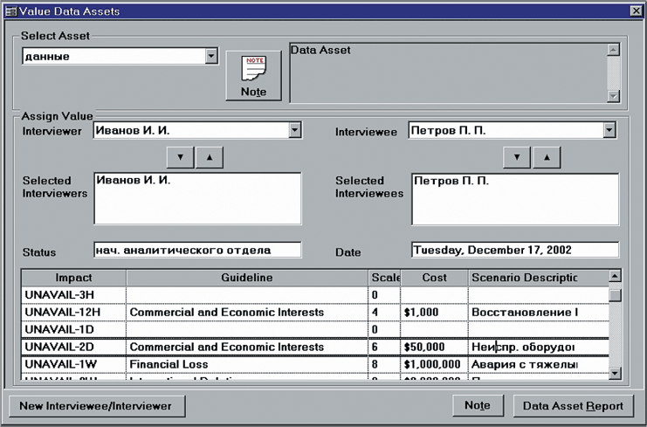Click the window icon in title bar
Screen dimensions: 647x427
pyautogui.click(x=11, y=11)
